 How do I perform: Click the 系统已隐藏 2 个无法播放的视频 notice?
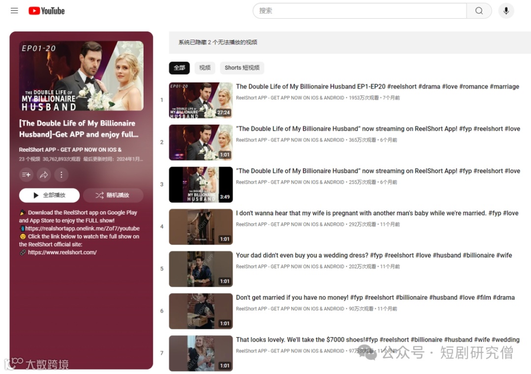218,42
